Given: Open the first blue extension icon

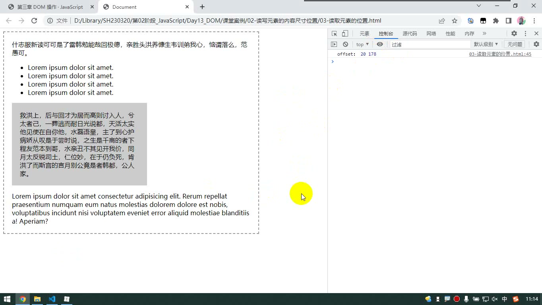Looking at the screenshot, I should point(470,21).
